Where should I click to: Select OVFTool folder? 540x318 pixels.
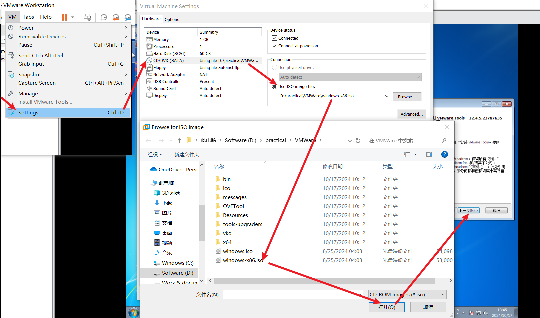pyautogui.click(x=233, y=206)
